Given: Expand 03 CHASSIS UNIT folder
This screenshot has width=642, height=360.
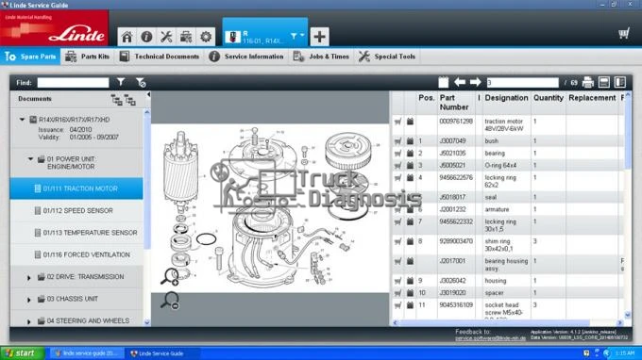Looking at the screenshot, I should coord(28,300).
